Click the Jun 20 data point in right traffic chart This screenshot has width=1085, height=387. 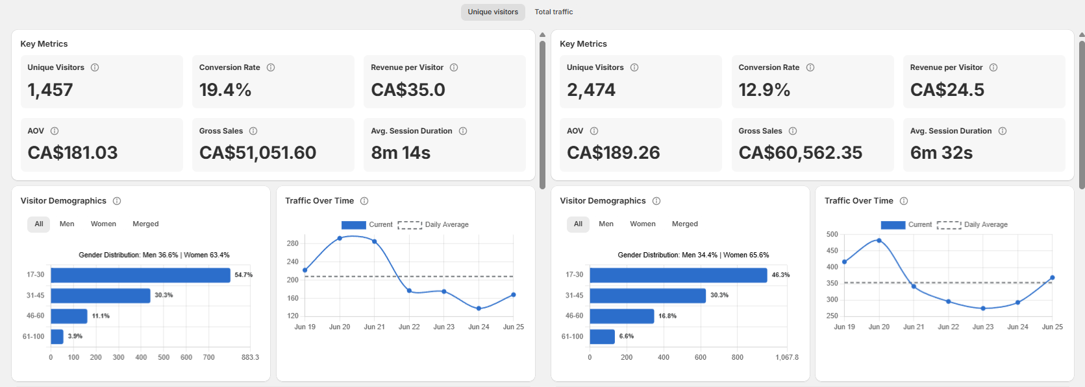879,240
